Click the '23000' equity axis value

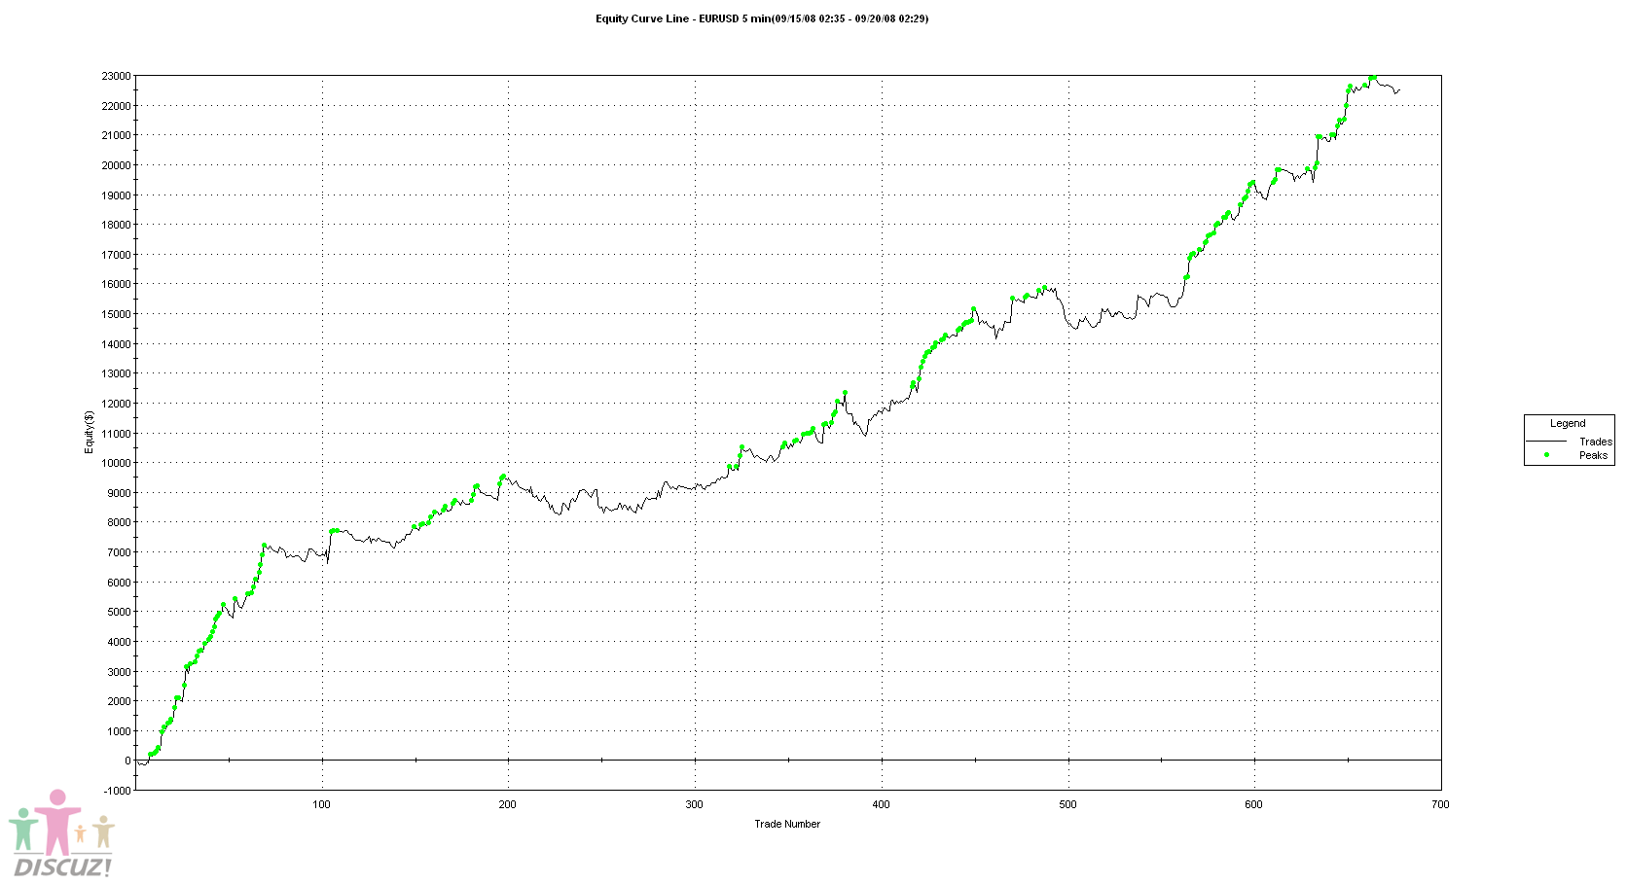(116, 76)
